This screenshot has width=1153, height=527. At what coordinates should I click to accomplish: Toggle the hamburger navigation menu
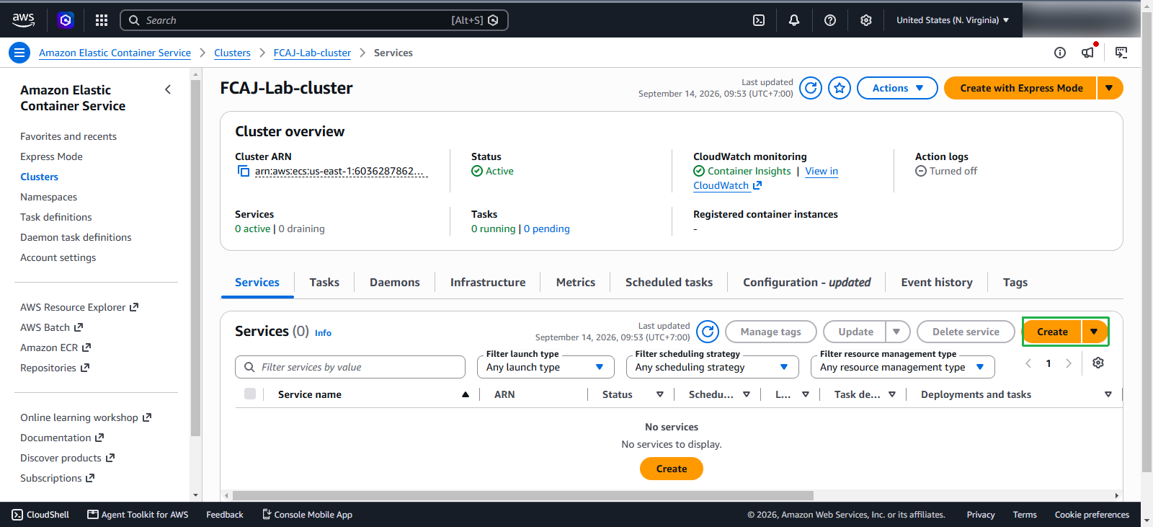click(19, 53)
